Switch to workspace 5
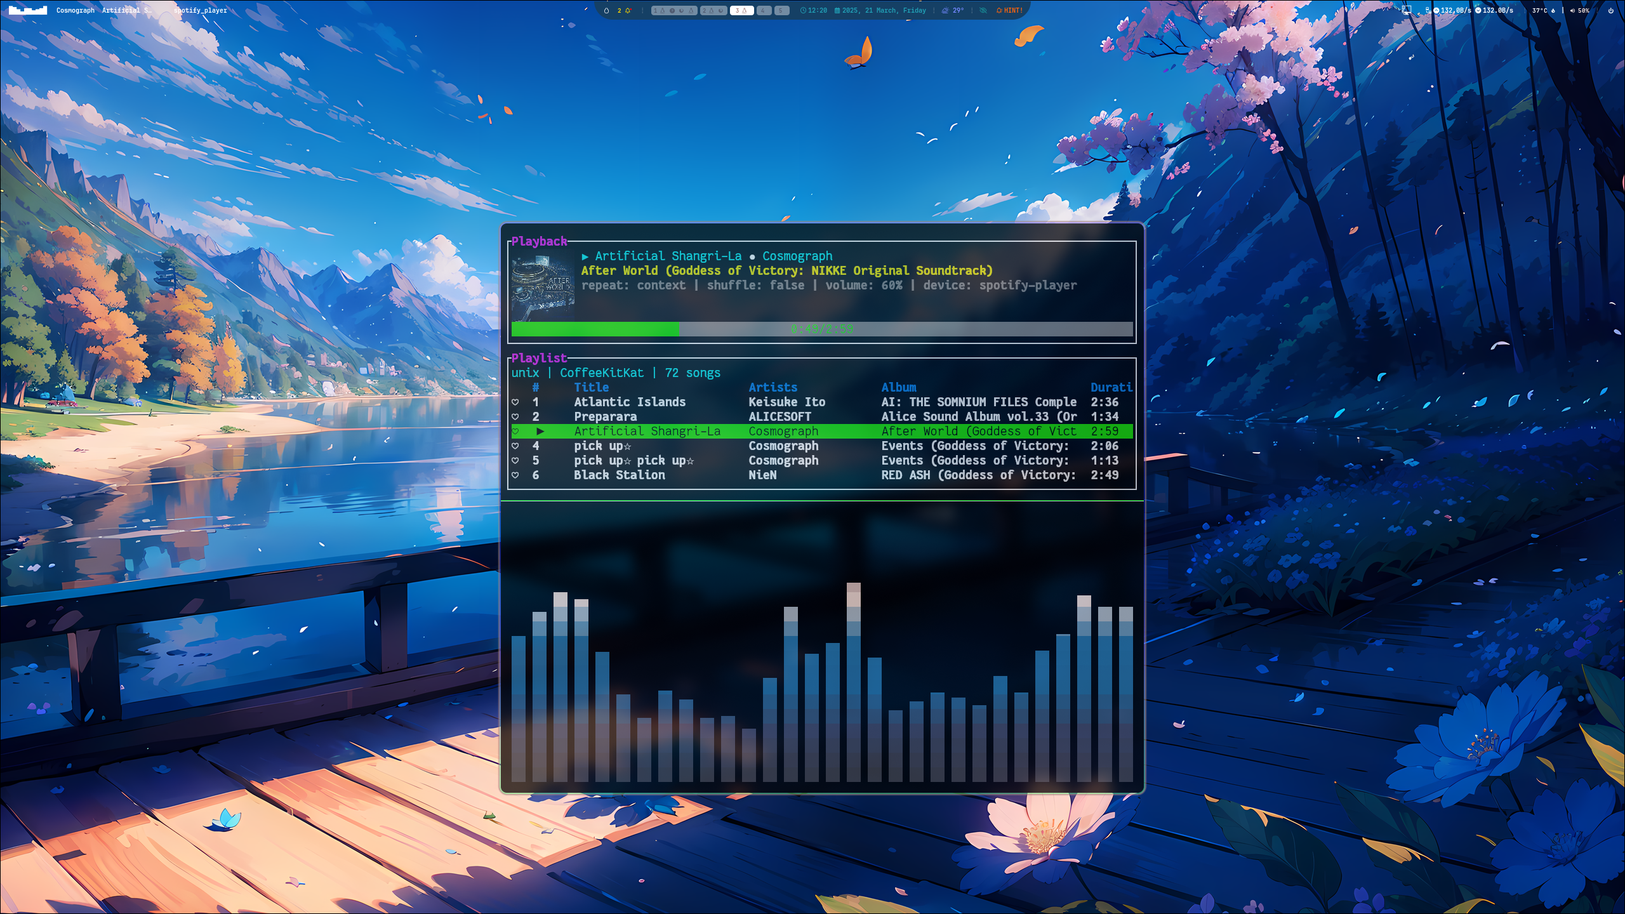This screenshot has height=914, width=1625. pos(782,11)
